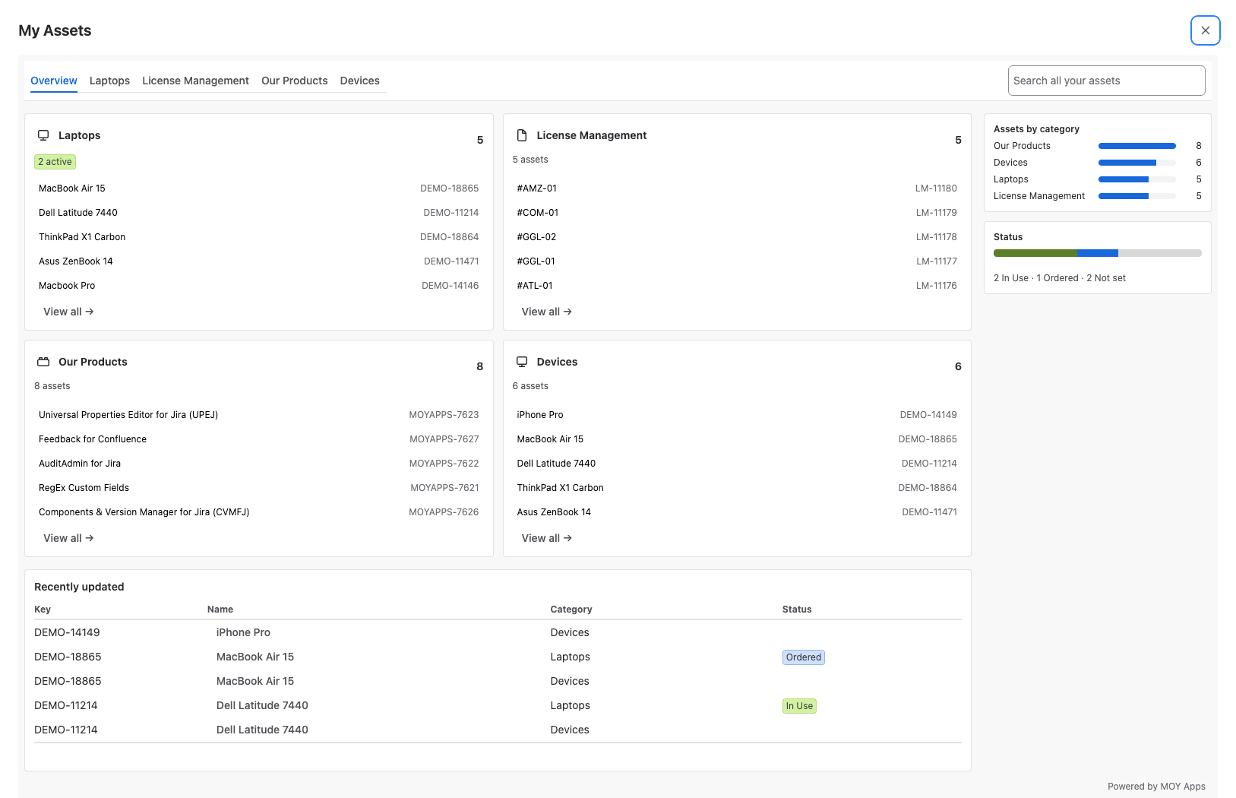Click View all in Devices card
Screen dimensions: 1236x798
[547, 538]
